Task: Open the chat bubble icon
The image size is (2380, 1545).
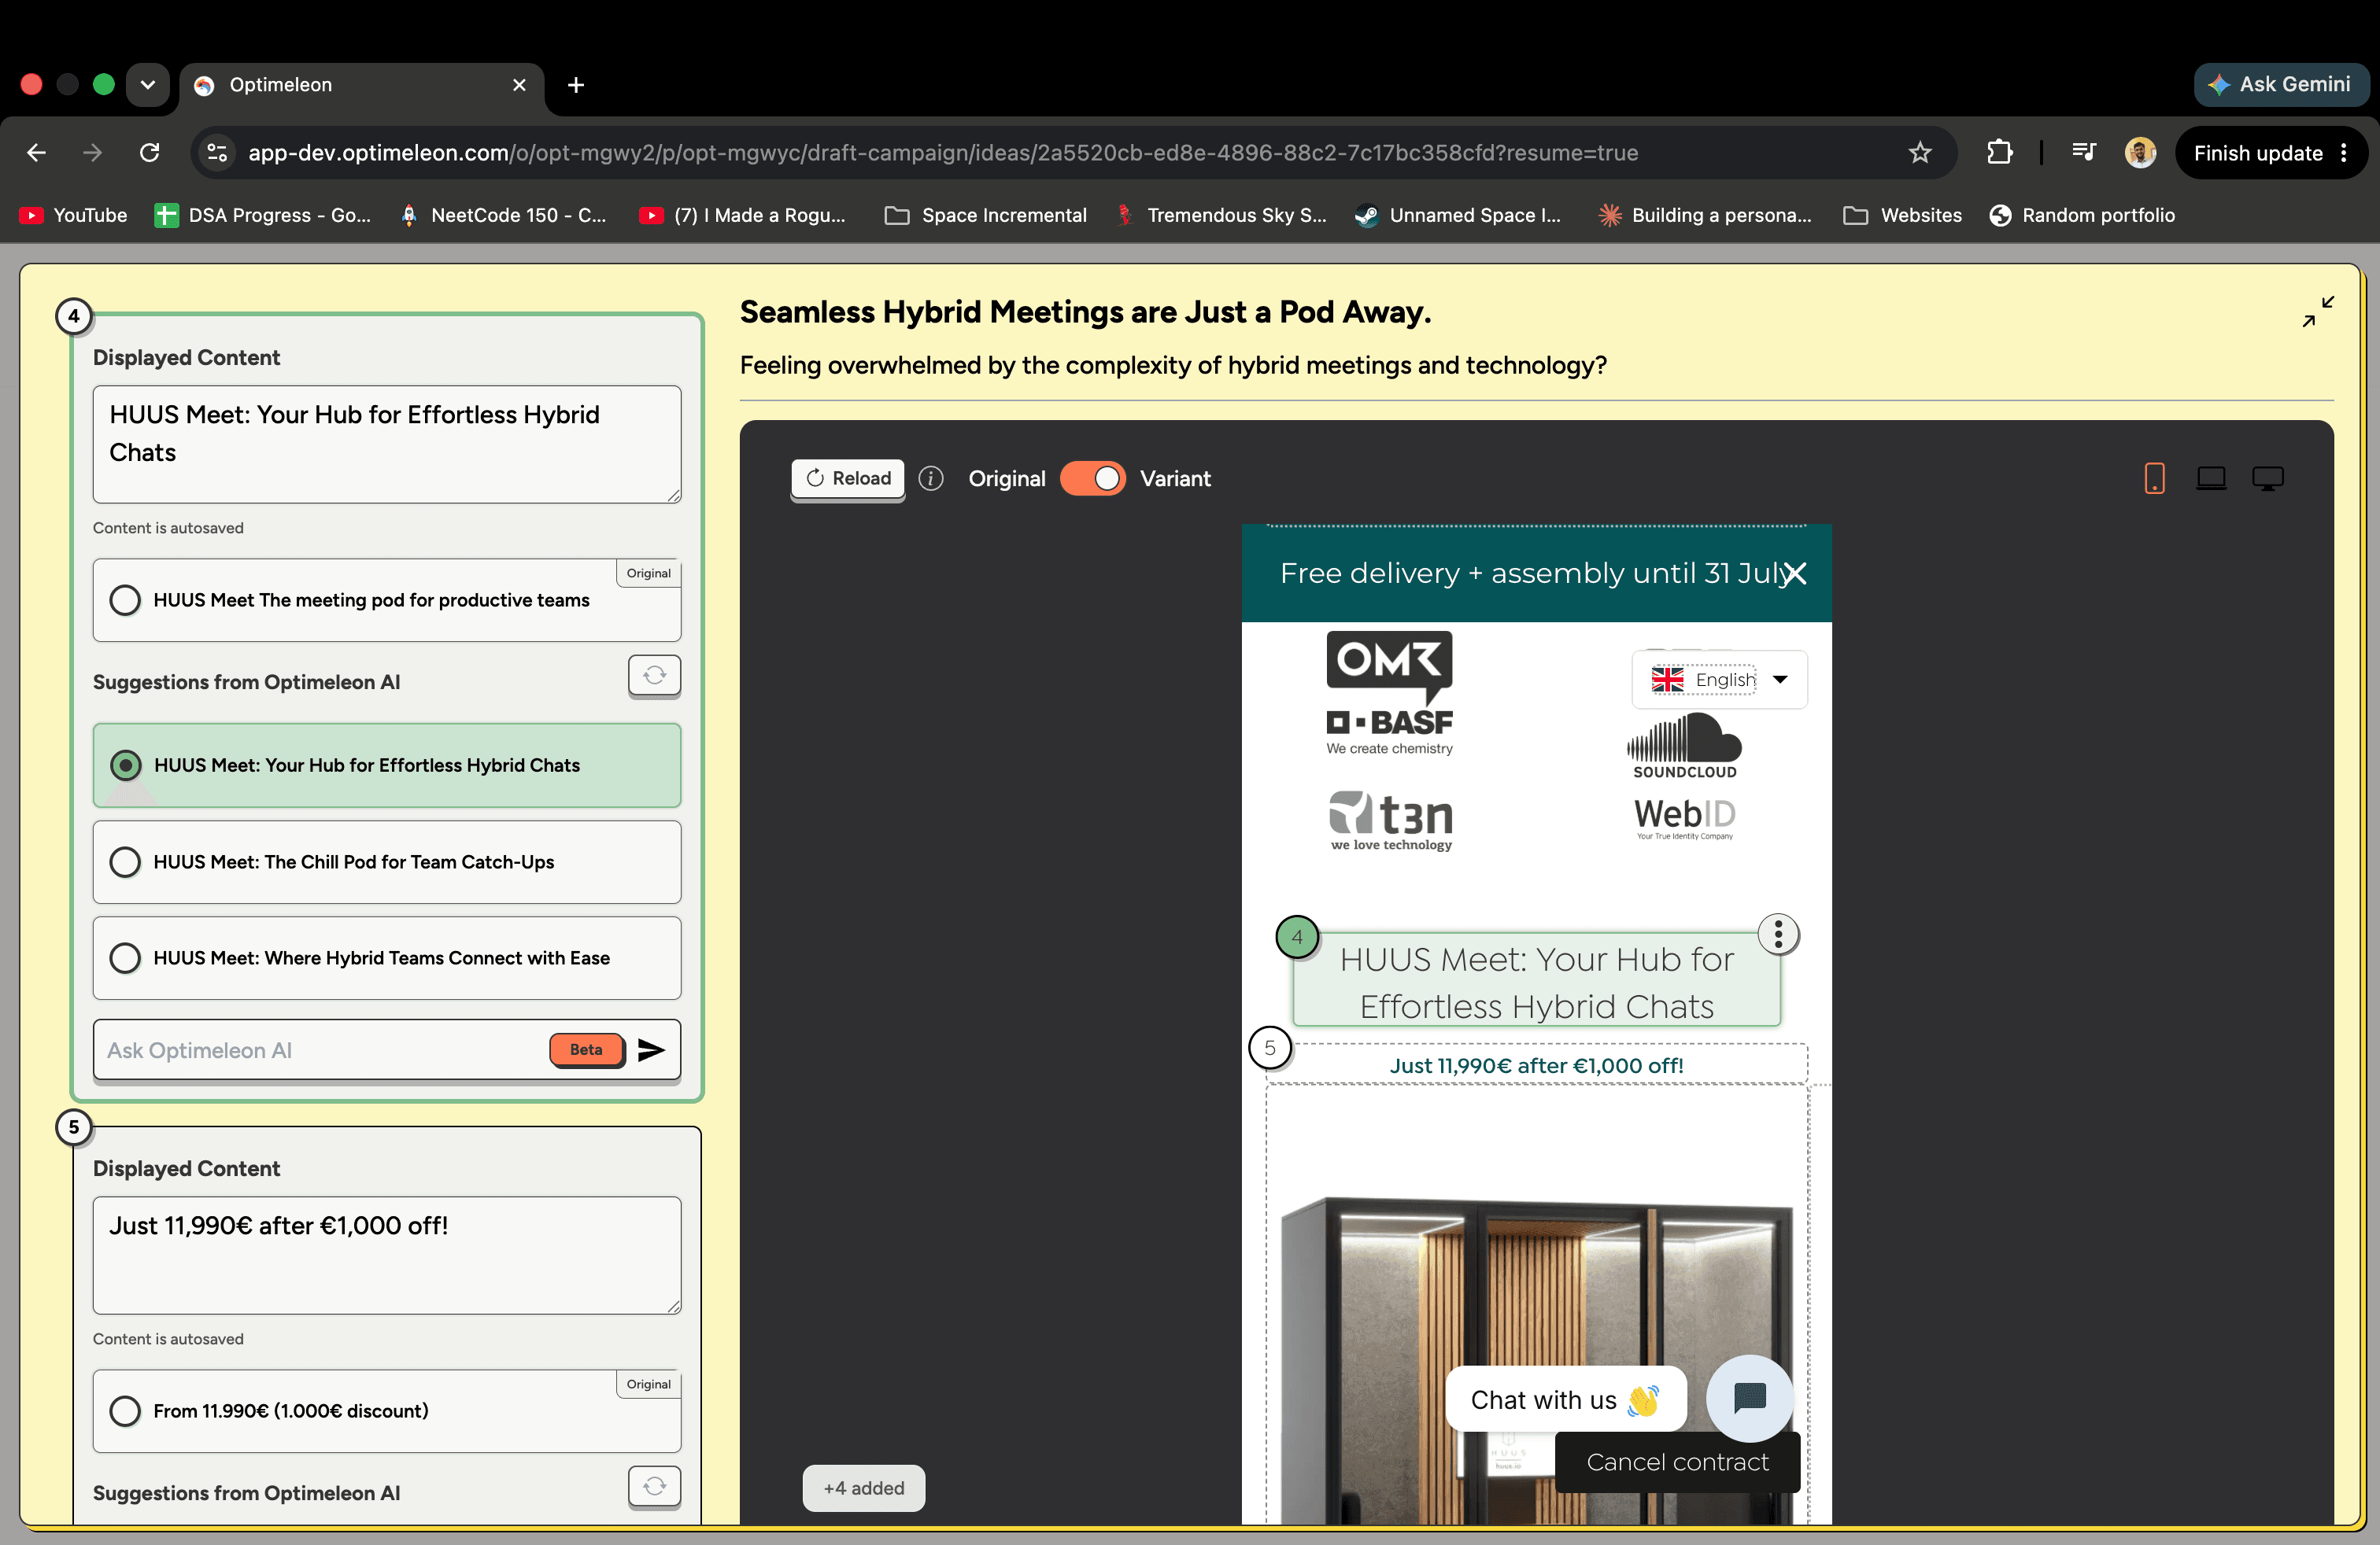Action: [1749, 1397]
